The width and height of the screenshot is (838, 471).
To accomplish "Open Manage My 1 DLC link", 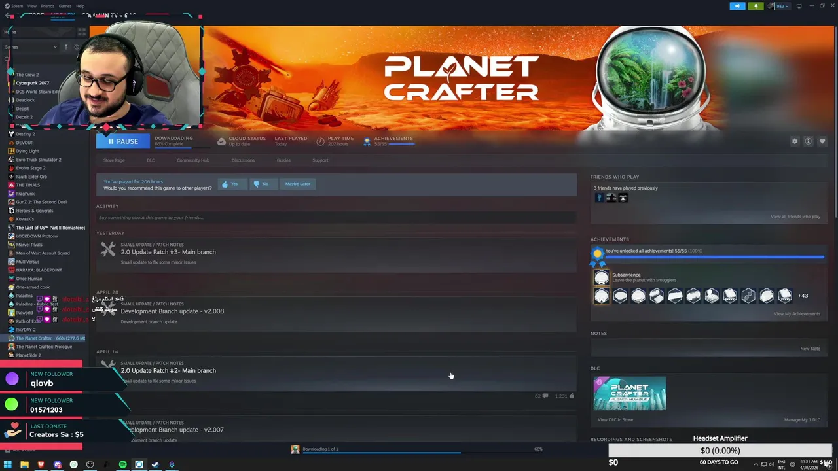I will point(802,420).
